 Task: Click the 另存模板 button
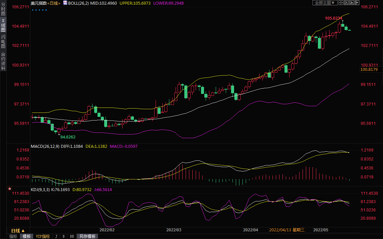[x=87, y=236]
